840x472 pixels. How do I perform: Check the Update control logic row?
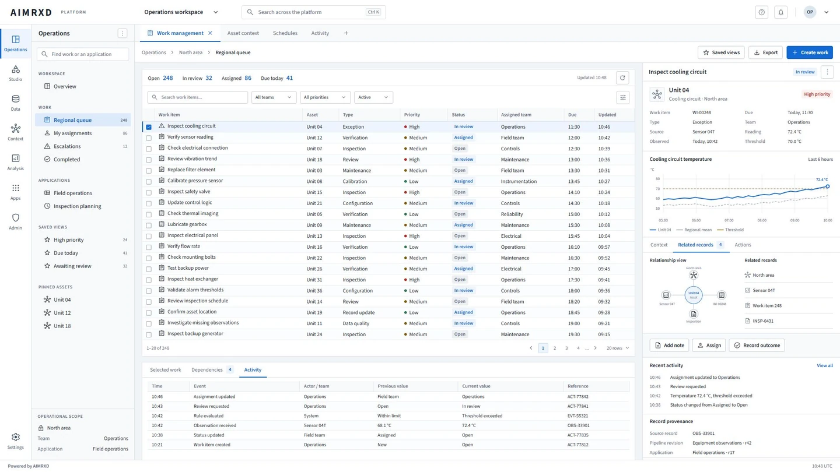pos(149,203)
